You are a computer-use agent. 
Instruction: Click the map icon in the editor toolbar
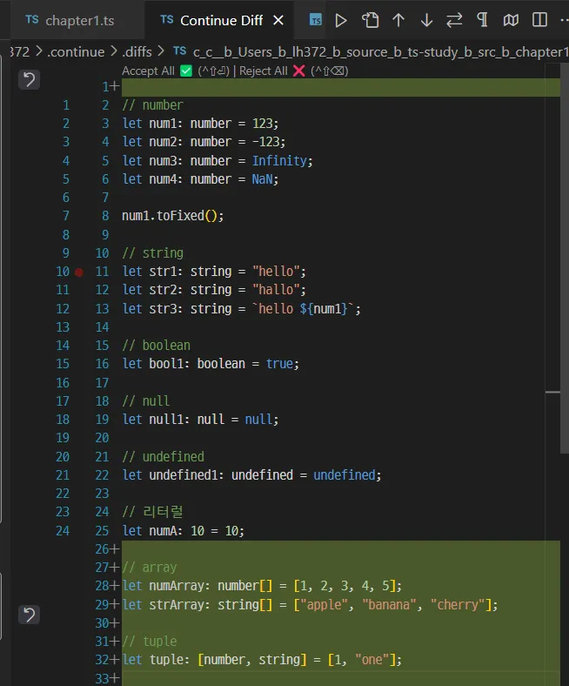click(511, 20)
